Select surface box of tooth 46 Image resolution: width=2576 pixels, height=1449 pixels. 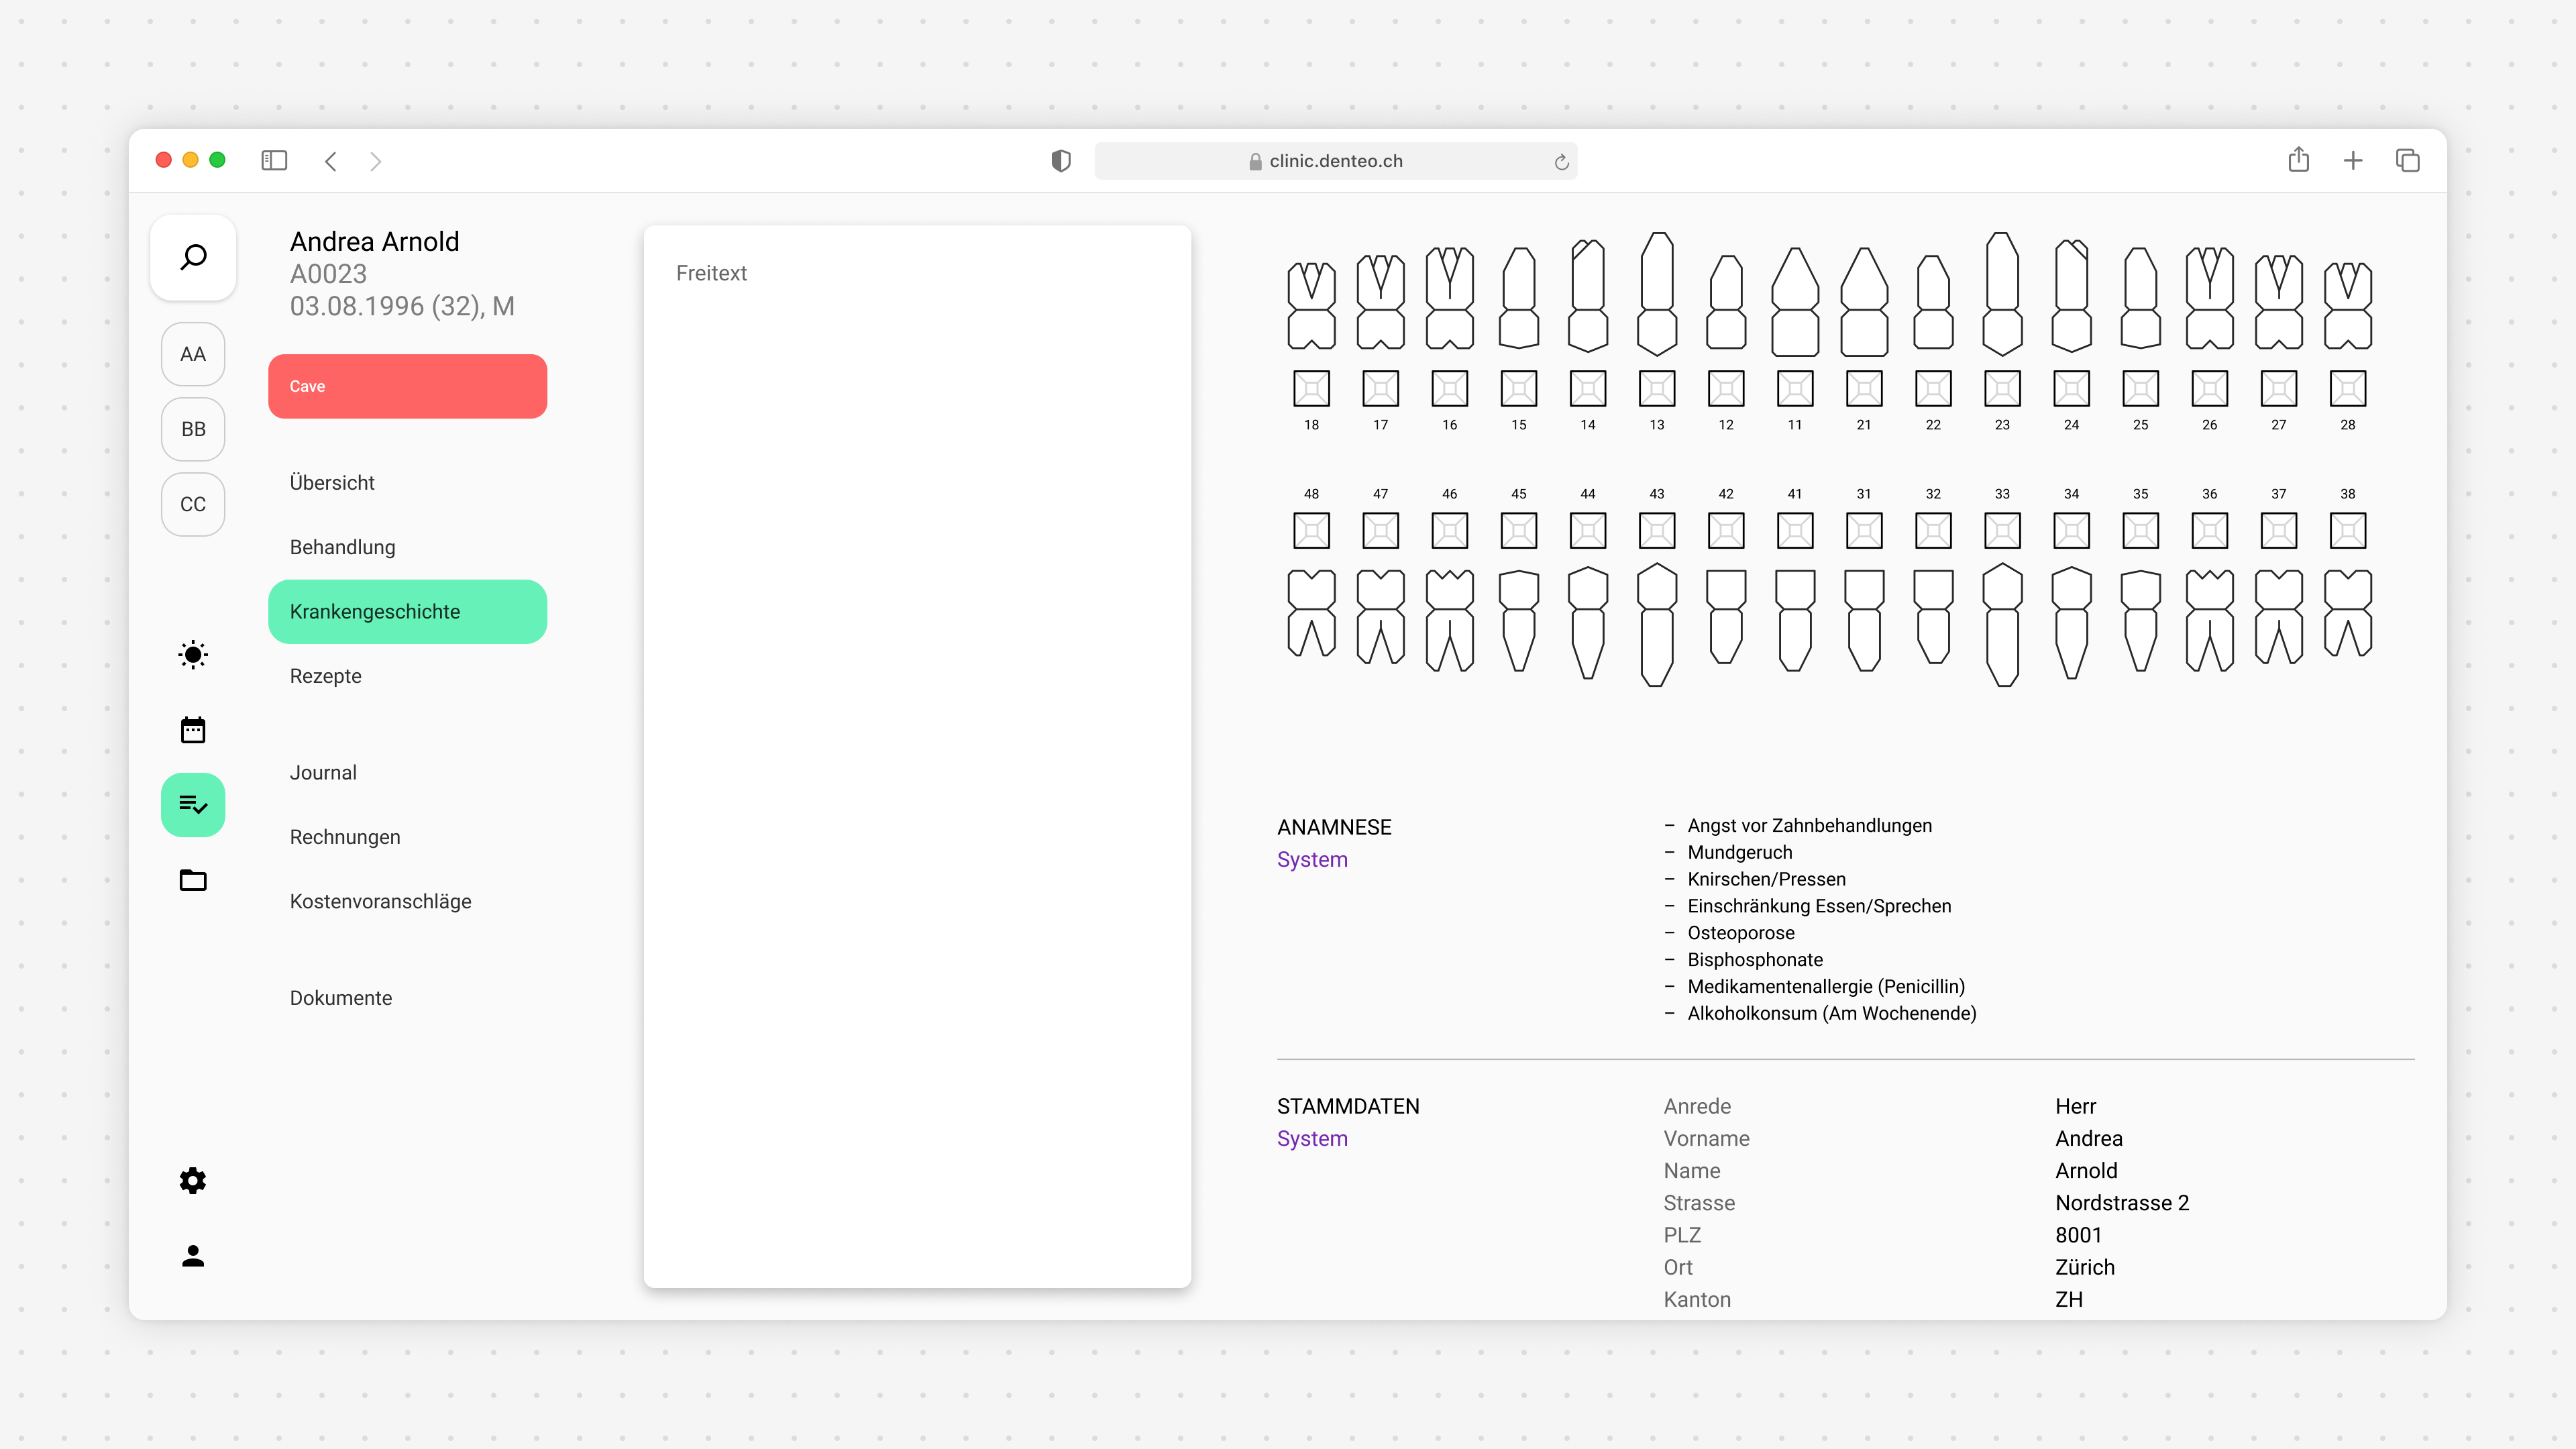pyautogui.click(x=1449, y=530)
